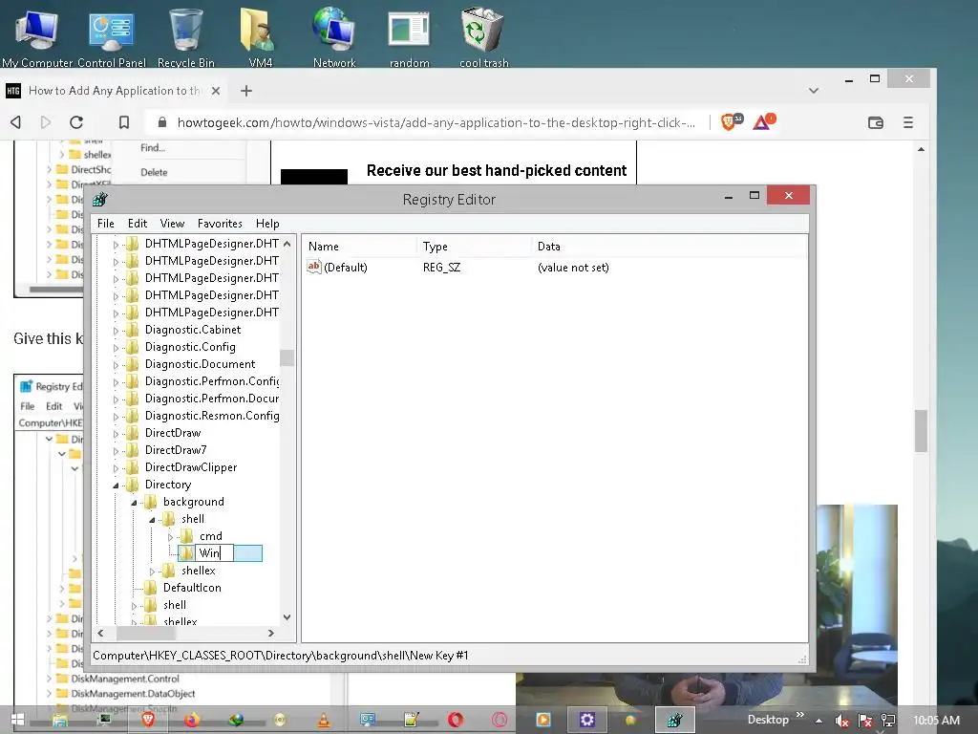The height and width of the screenshot is (734, 978).
Task: Reload the howtogeek page
Action: 76,122
